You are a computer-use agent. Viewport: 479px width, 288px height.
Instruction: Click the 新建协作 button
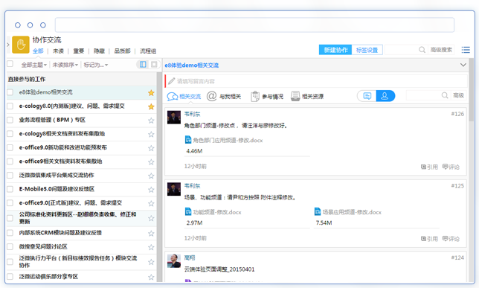(335, 50)
